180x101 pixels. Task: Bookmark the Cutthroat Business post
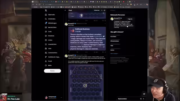[x=103, y=52]
